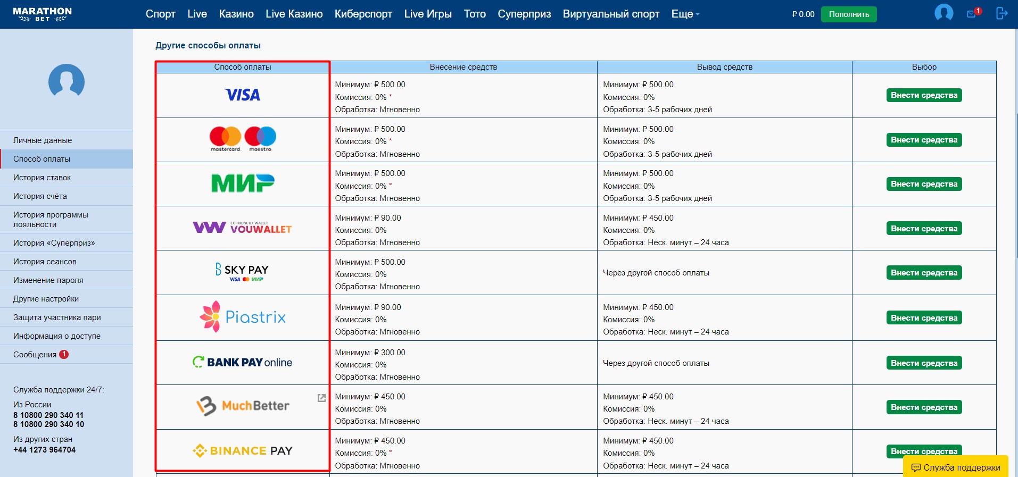Choose the Piastrix payment logo

(243, 317)
